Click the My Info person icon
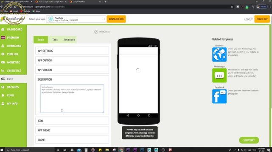 [3, 103]
